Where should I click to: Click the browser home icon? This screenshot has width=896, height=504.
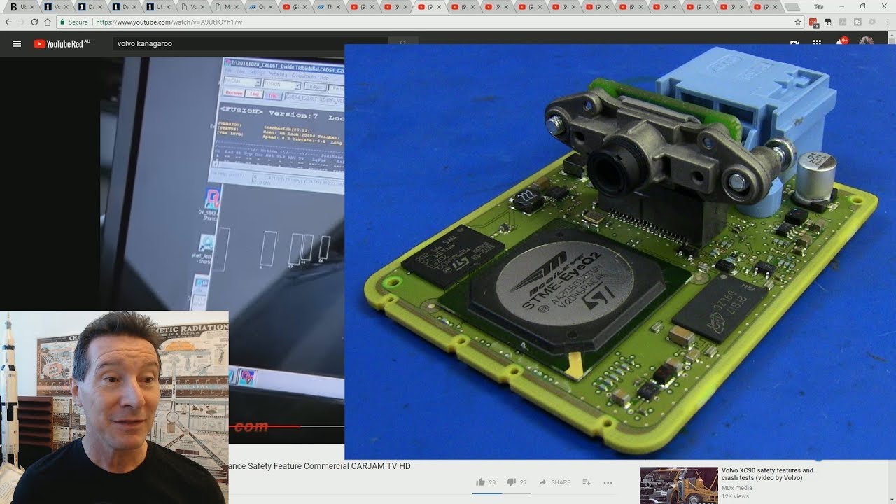pos(47,22)
